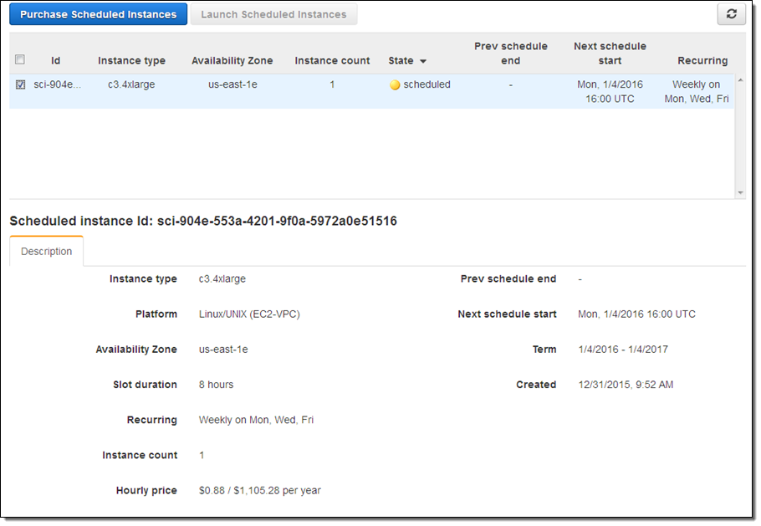Open the State column sort dropdown arrow
The image size is (761, 526).
point(423,61)
